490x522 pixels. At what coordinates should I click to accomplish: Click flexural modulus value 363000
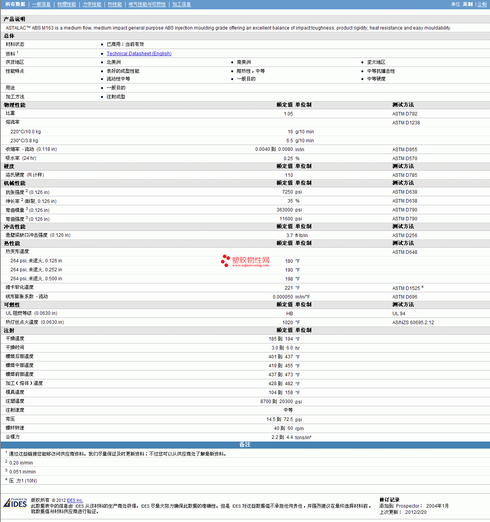285,210
